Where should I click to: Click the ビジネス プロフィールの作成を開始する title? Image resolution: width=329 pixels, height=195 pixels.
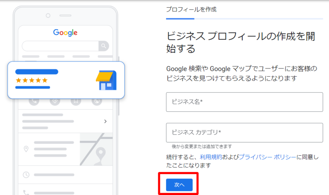coord(241,43)
